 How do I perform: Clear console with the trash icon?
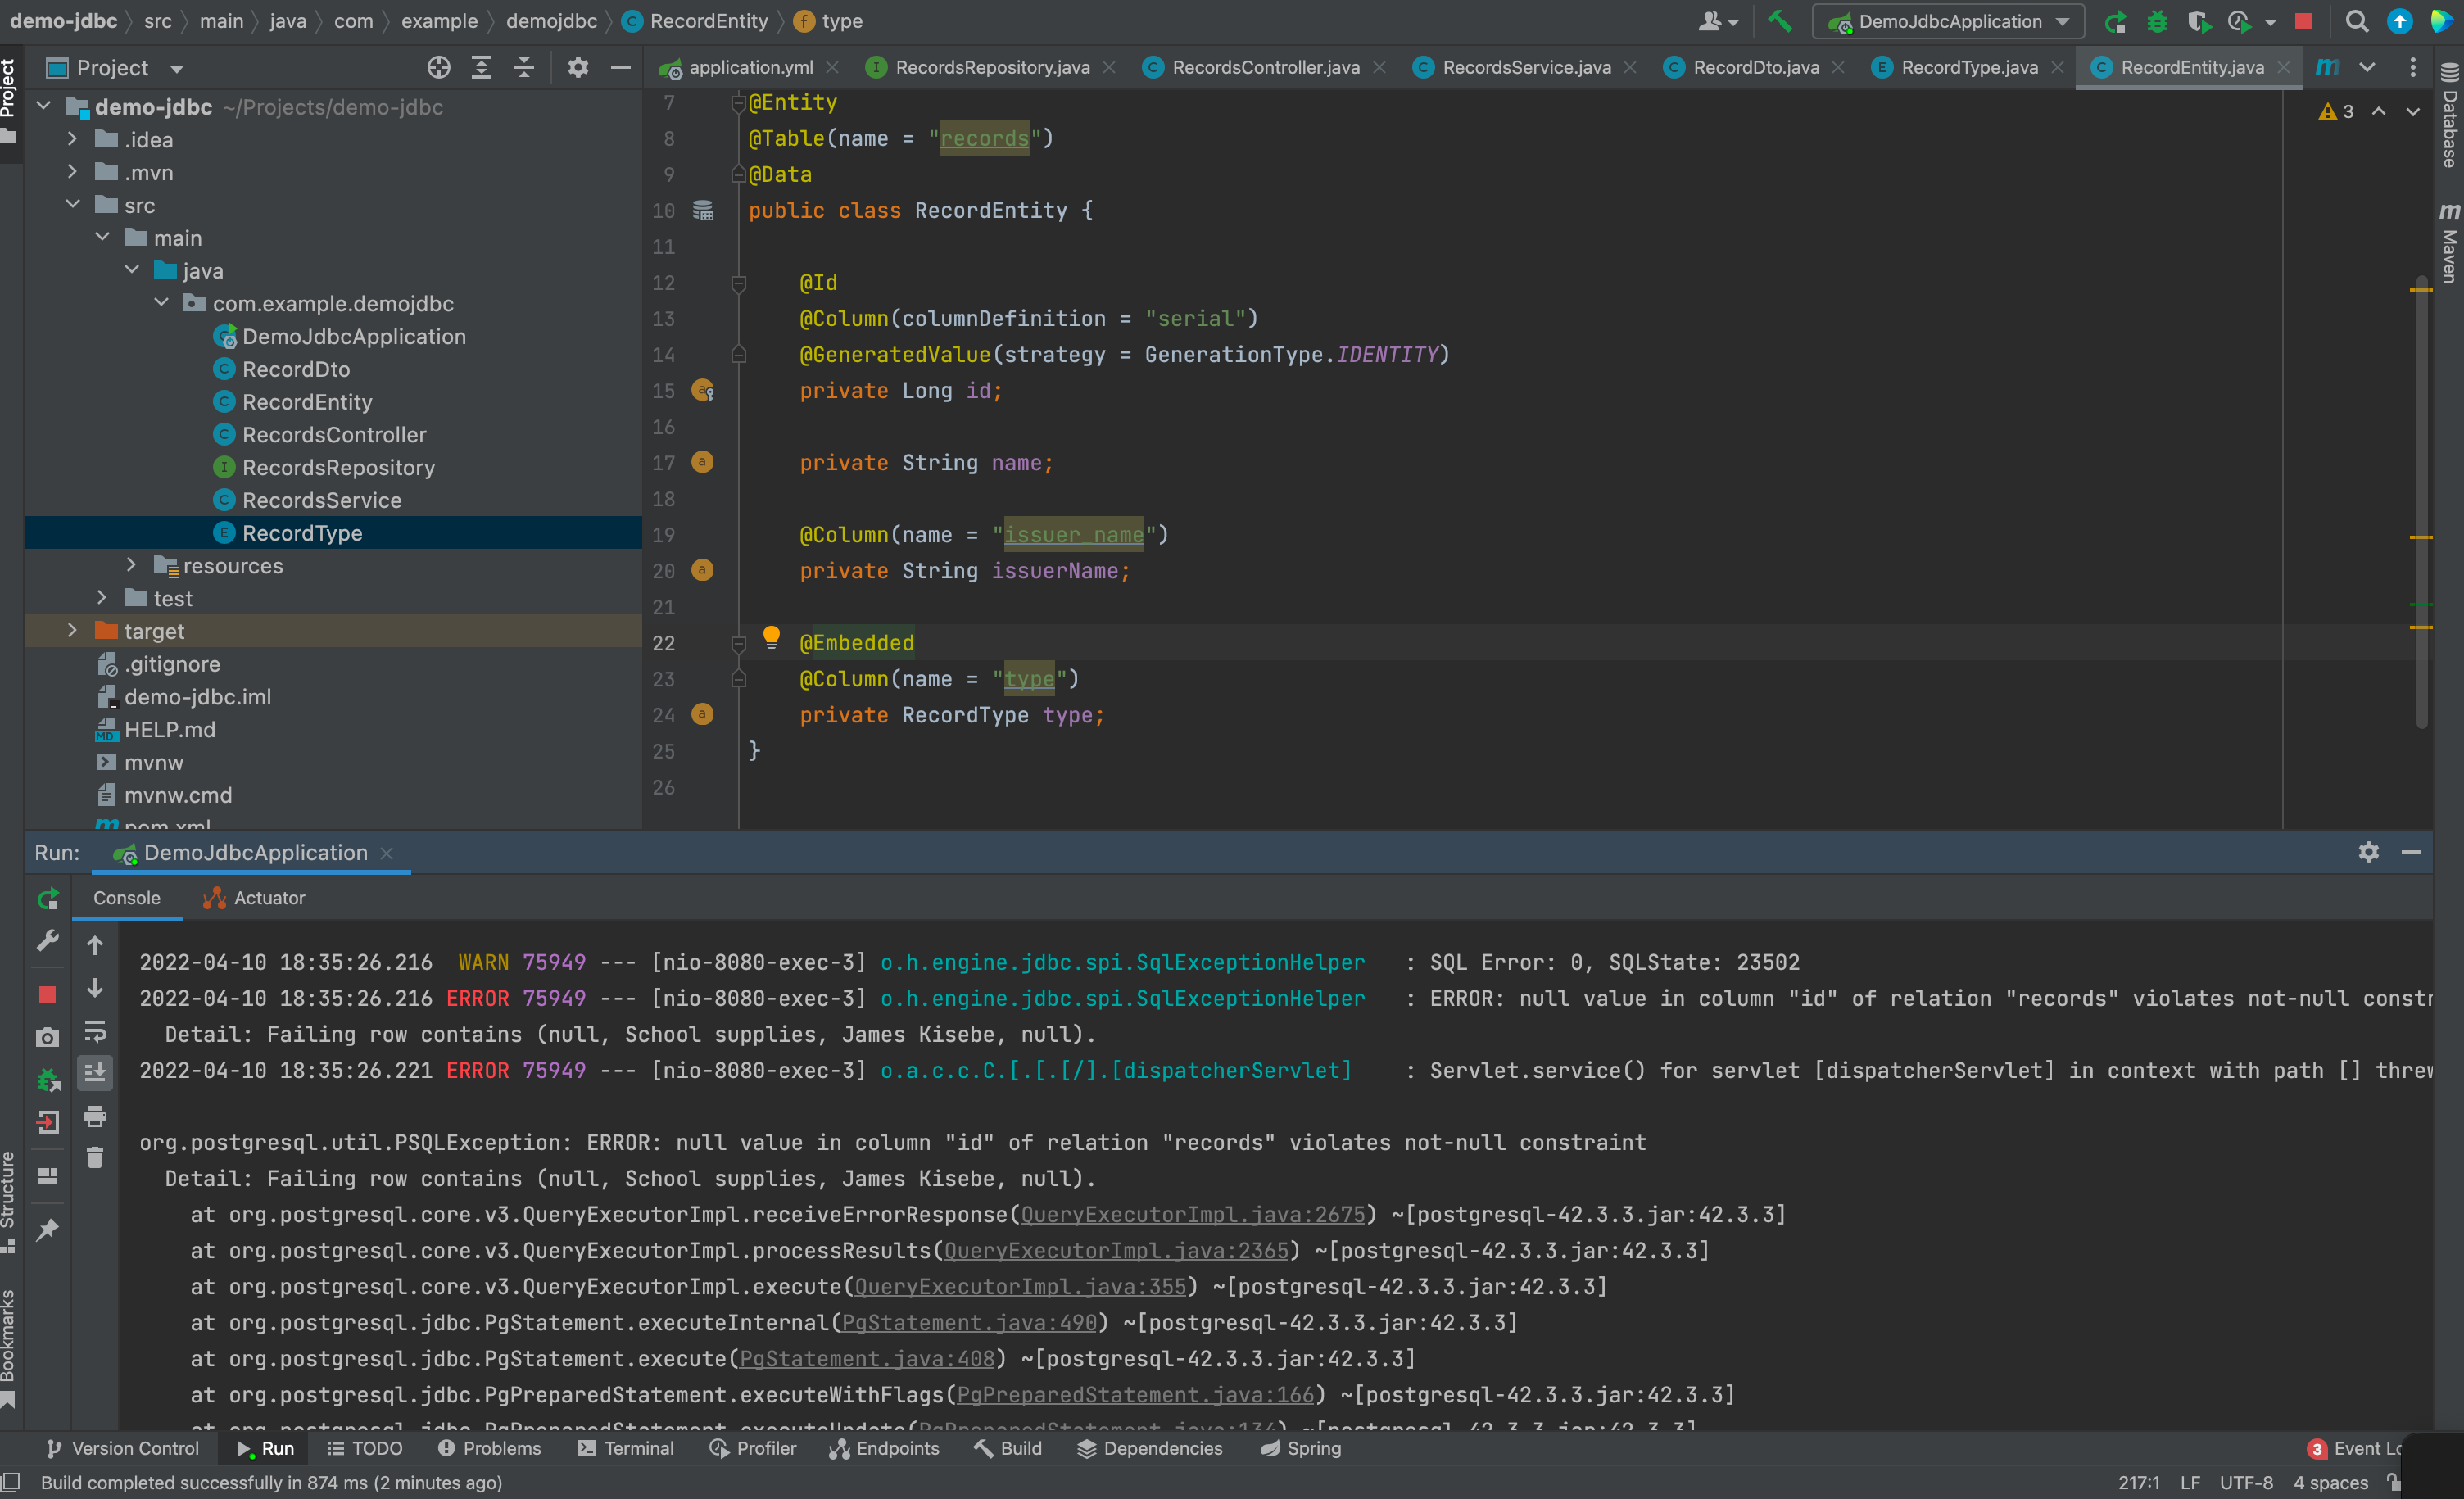[95, 1157]
